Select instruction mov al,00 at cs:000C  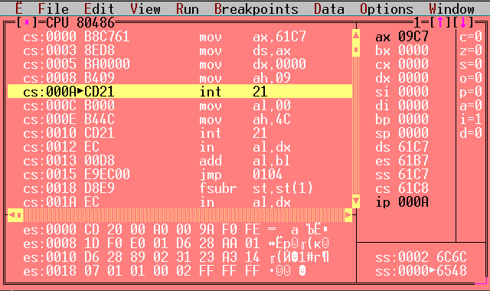tap(180, 106)
